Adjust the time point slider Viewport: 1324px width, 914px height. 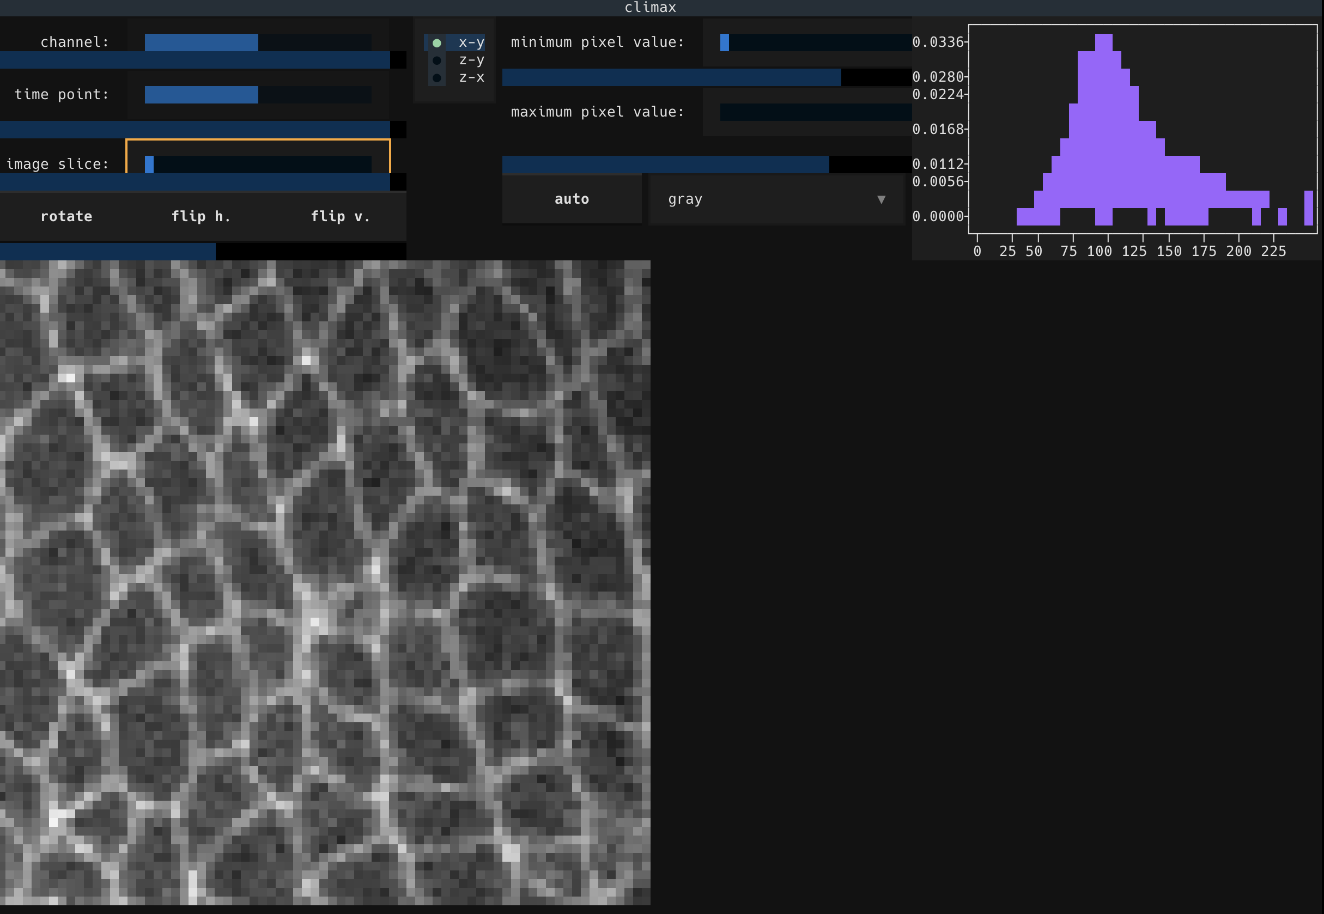coord(258,94)
